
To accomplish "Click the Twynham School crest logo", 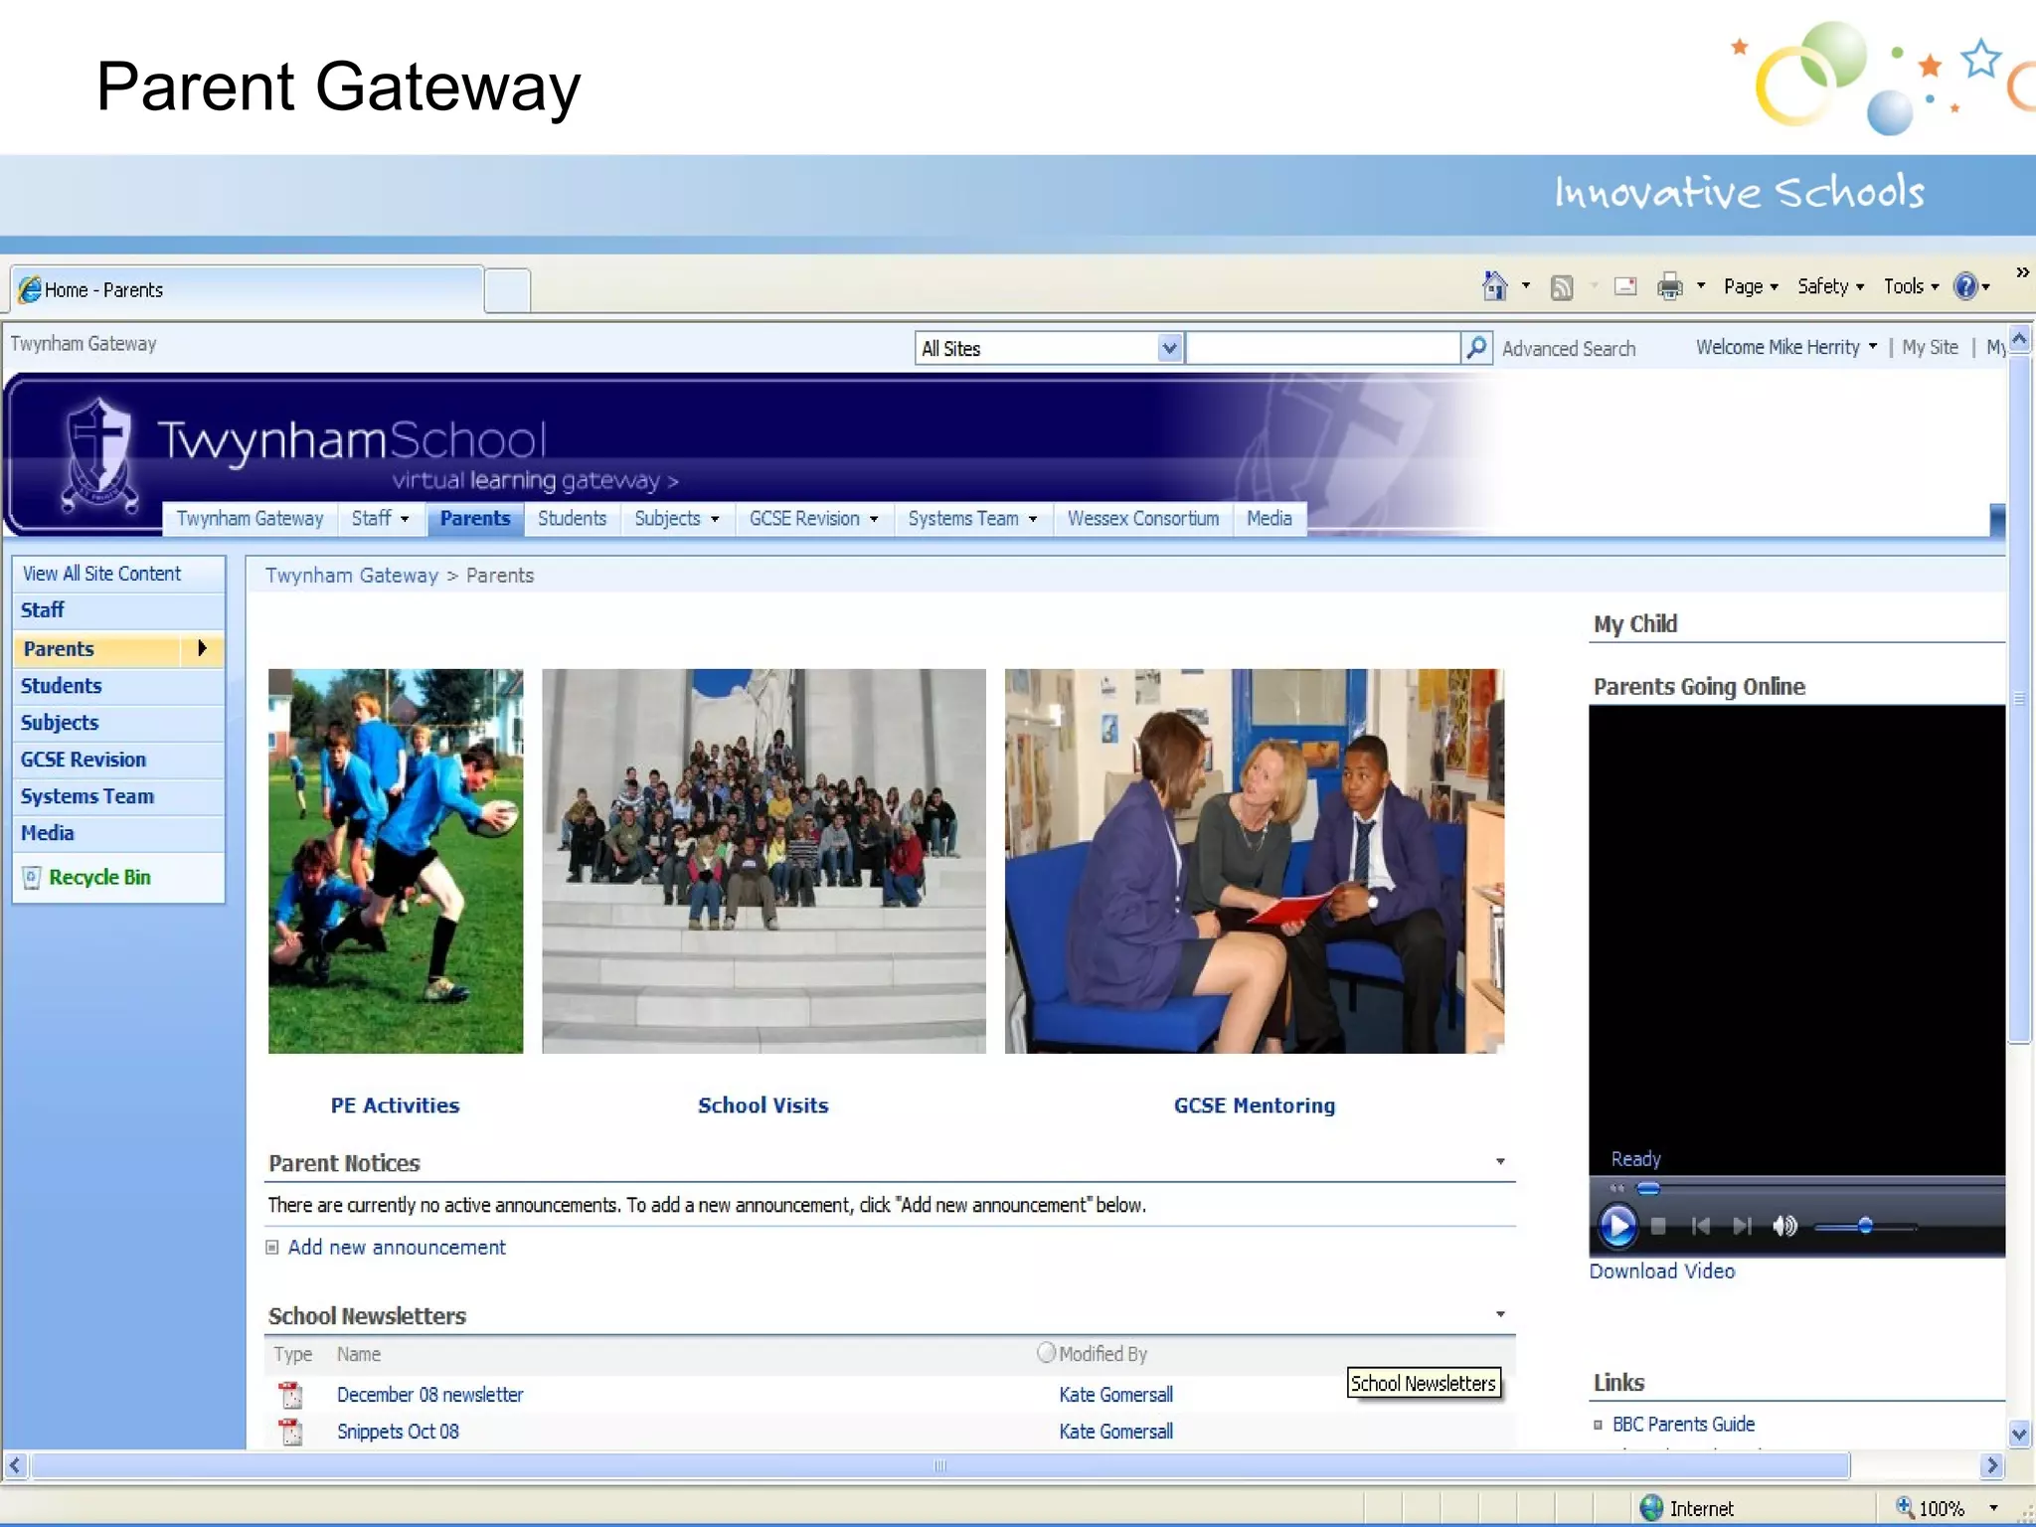I will [x=97, y=455].
